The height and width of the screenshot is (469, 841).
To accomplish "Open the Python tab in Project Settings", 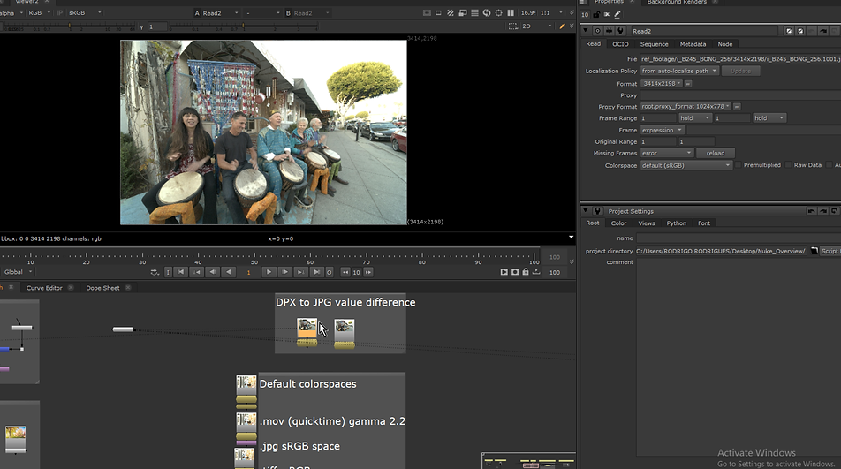I will (676, 223).
